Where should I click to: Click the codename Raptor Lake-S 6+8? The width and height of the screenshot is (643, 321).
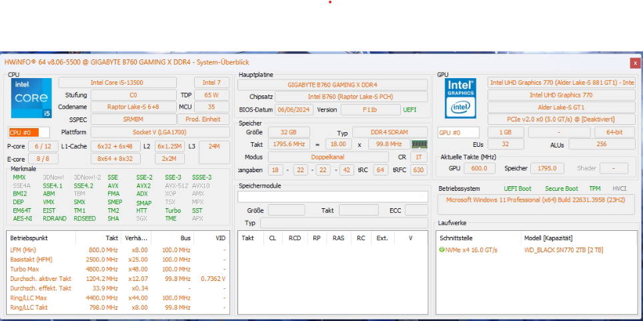(133, 107)
